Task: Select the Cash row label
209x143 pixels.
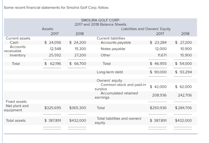Action: pos(14,42)
